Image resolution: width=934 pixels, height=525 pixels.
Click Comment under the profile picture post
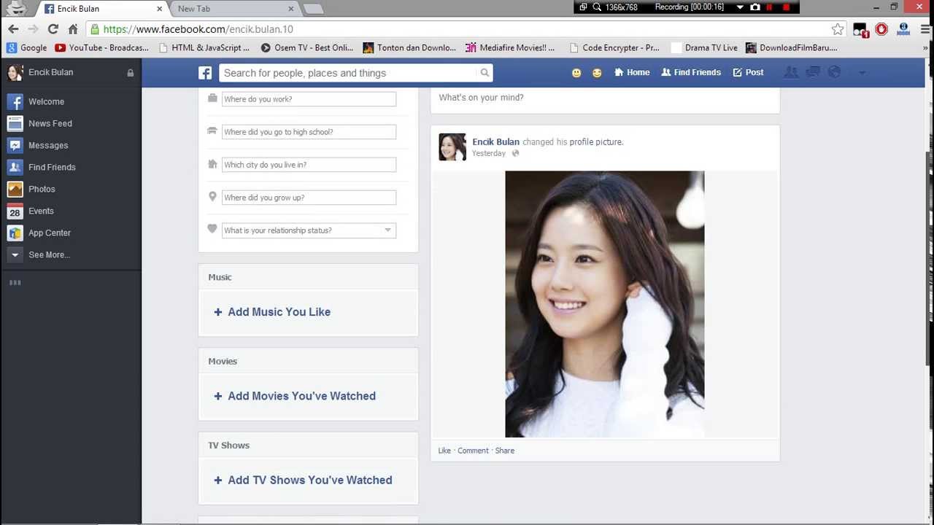(x=473, y=451)
